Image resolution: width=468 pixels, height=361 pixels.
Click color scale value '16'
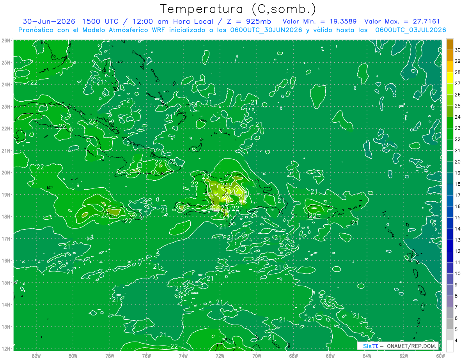coord(457,206)
